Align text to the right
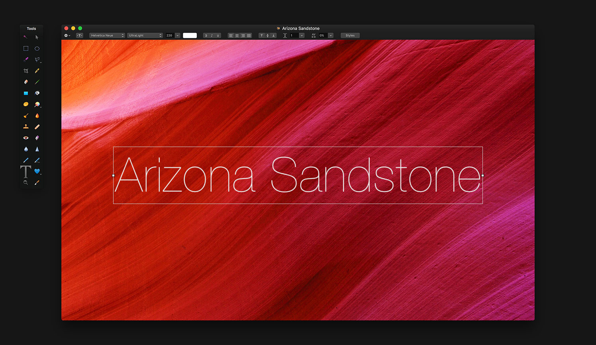This screenshot has height=345, width=596. [x=243, y=35]
